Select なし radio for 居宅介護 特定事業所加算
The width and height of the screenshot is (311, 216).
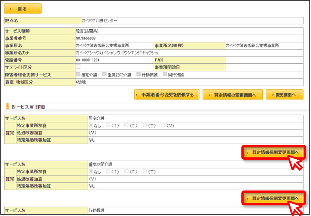click(91, 125)
